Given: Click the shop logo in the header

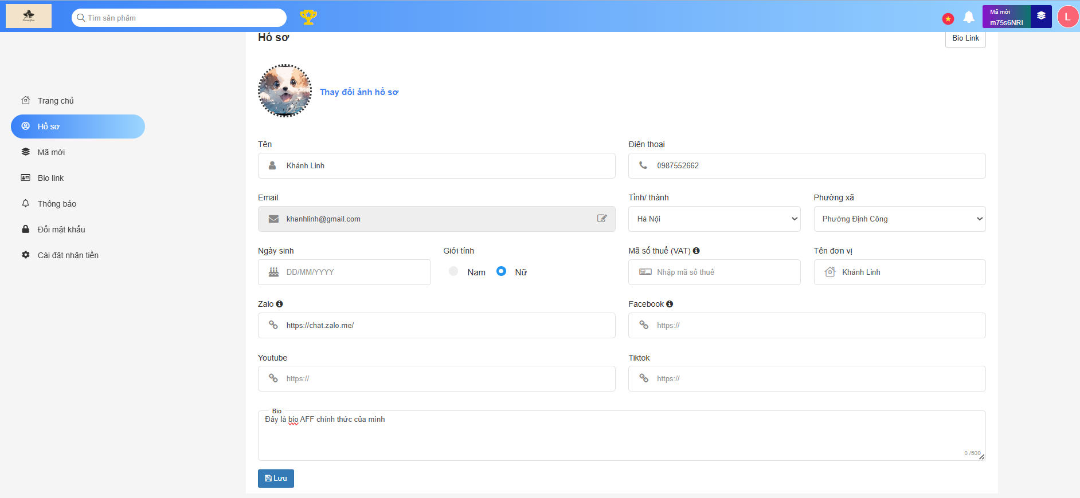Looking at the screenshot, I should click(29, 16).
